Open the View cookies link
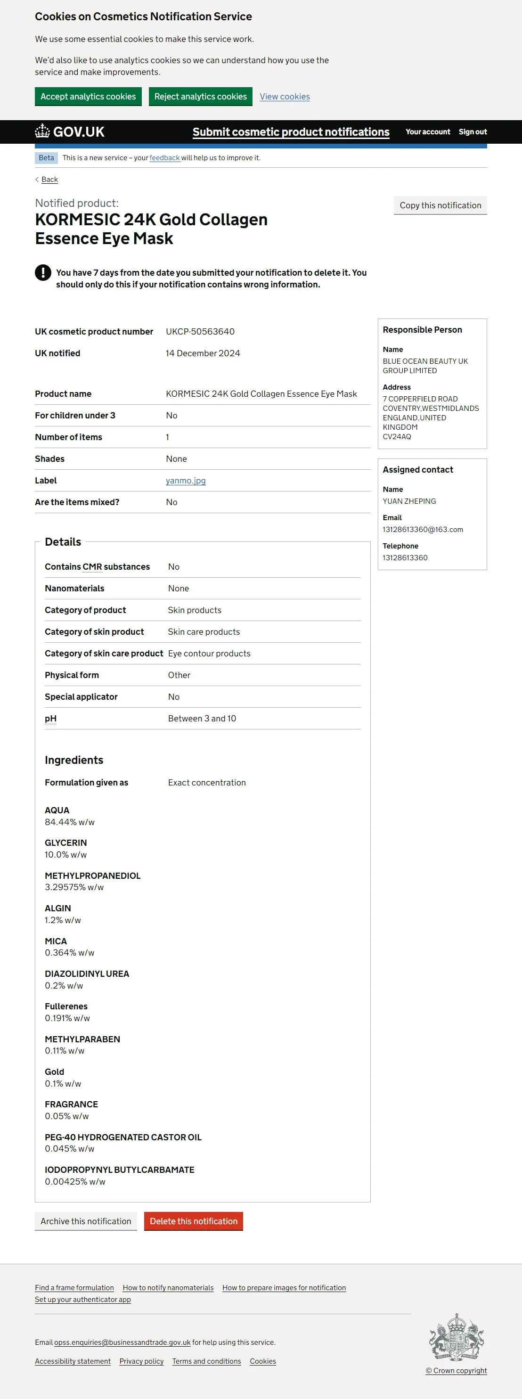 click(x=285, y=97)
